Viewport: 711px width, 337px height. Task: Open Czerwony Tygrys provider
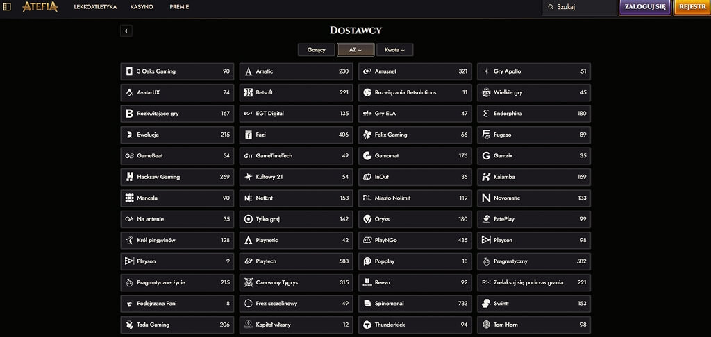point(296,283)
